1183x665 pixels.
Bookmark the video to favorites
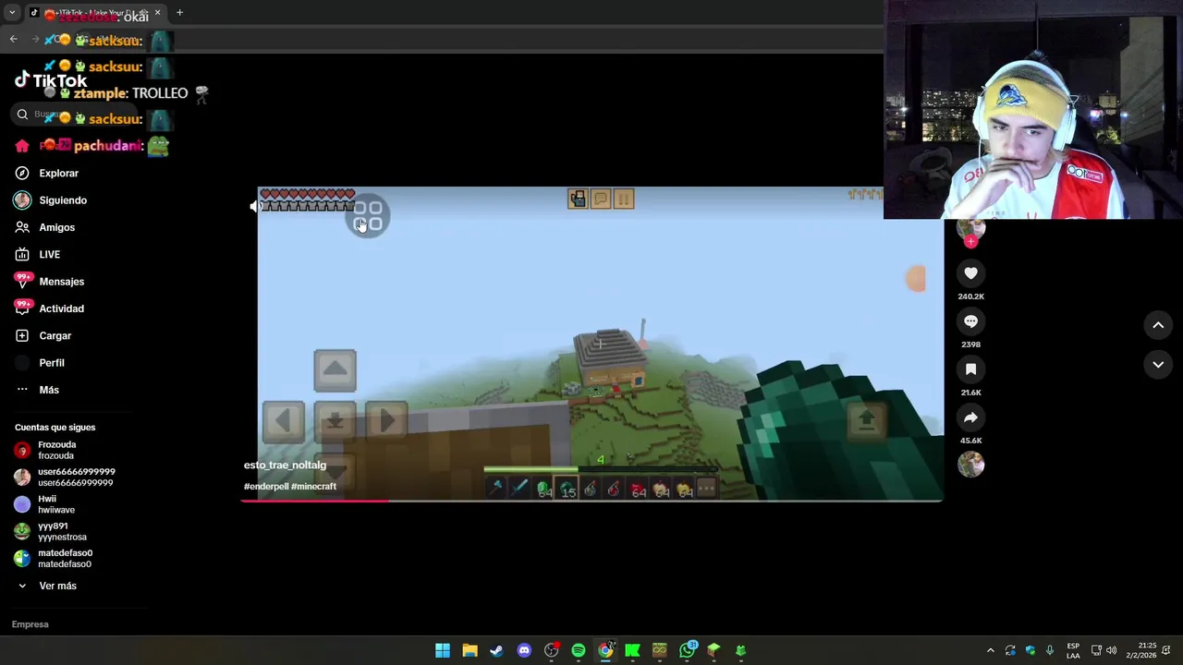[x=970, y=369]
